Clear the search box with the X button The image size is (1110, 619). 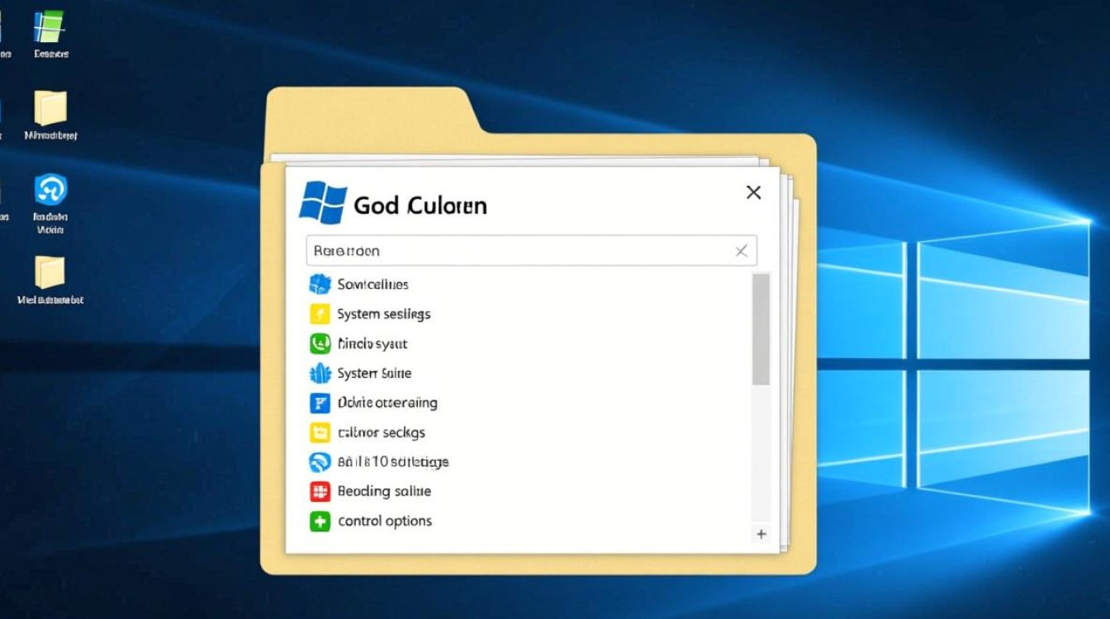pos(741,250)
